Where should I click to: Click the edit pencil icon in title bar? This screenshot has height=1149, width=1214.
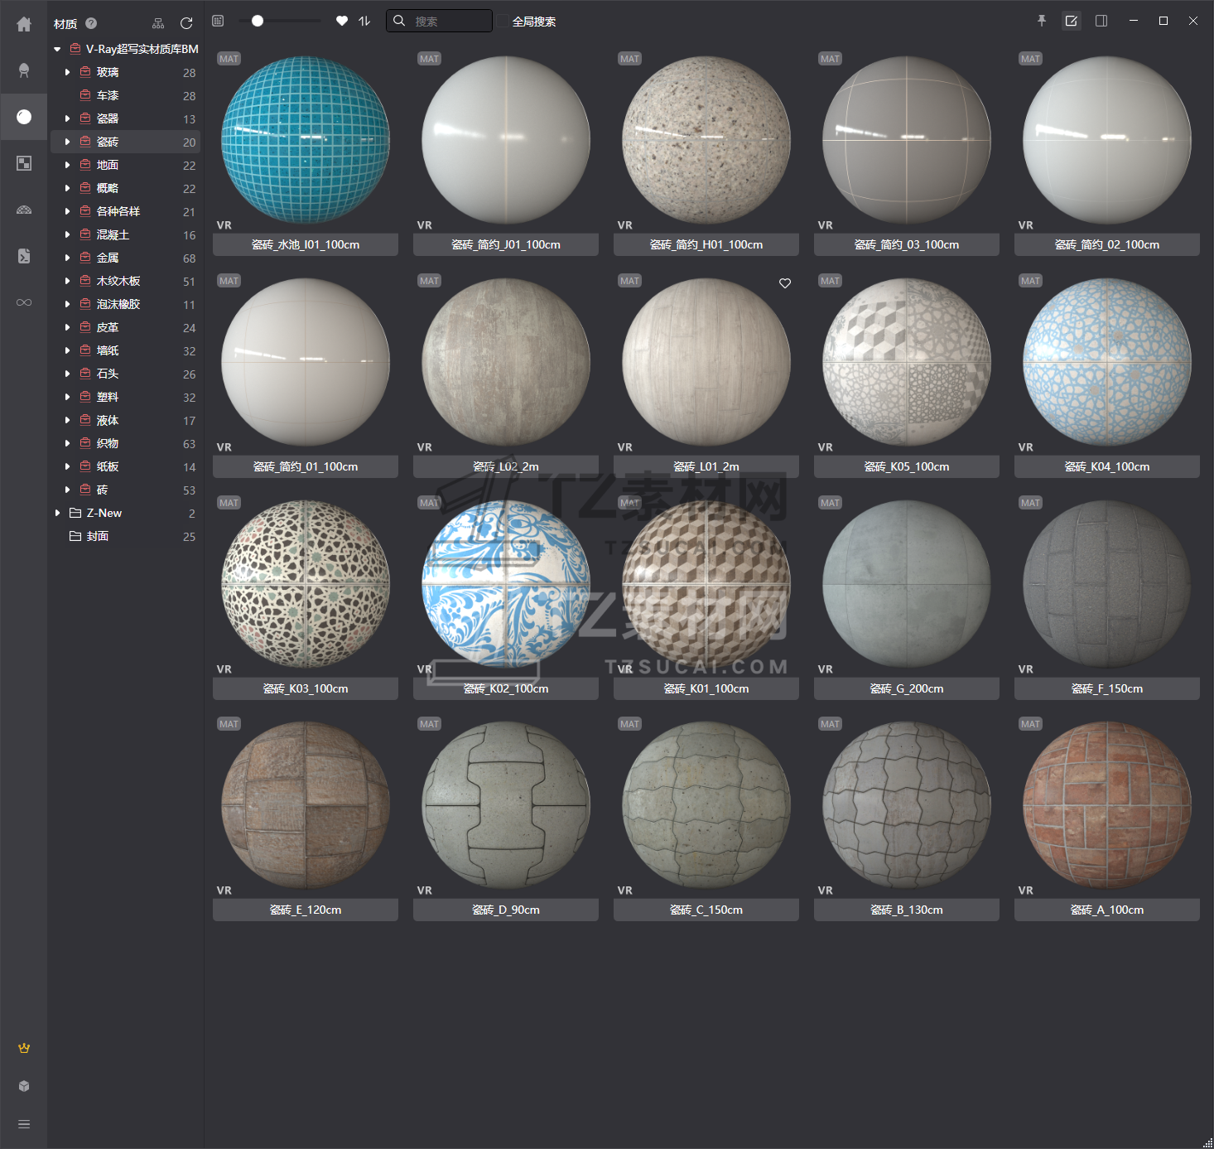click(1072, 21)
